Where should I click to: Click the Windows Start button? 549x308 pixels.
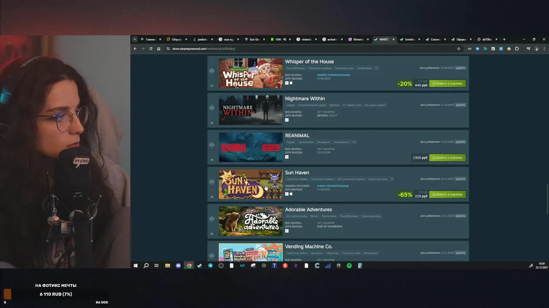point(136,266)
